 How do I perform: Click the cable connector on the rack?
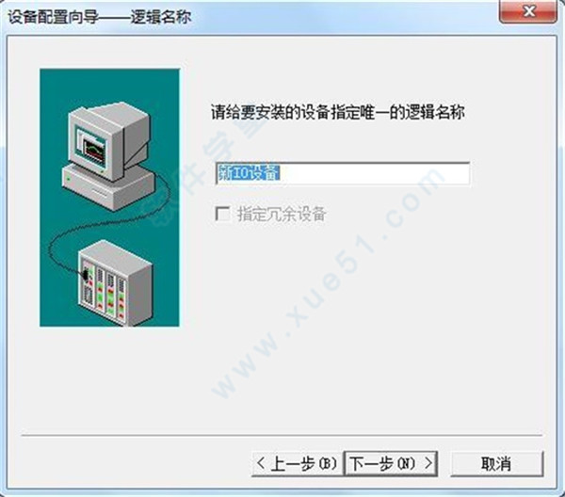click(86, 275)
